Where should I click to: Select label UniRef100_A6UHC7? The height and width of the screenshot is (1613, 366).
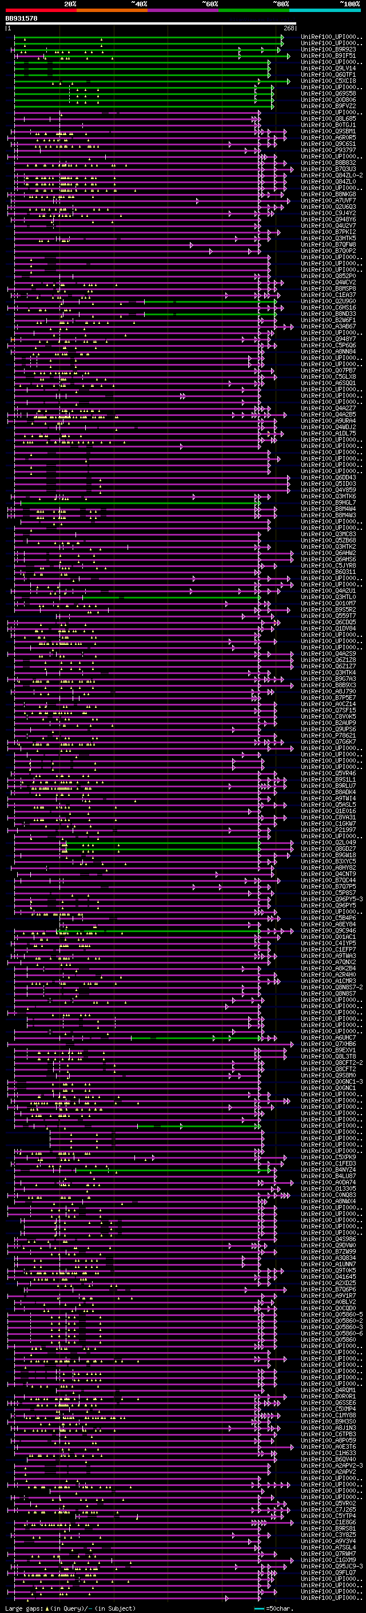click(328, 1037)
